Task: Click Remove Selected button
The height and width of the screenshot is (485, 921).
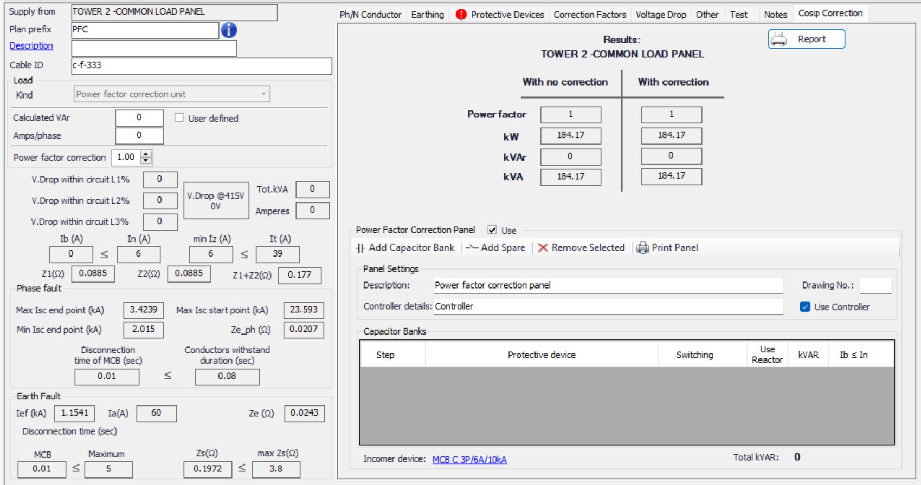Action: (x=581, y=248)
